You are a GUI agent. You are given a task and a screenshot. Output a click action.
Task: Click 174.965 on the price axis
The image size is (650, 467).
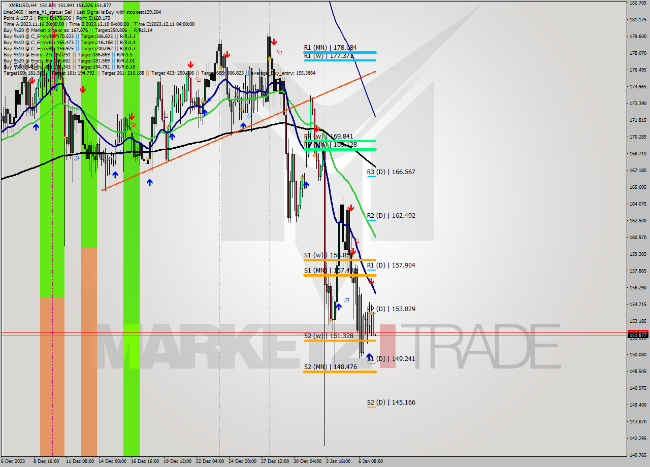pyautogui.click(x=637, y=87)
